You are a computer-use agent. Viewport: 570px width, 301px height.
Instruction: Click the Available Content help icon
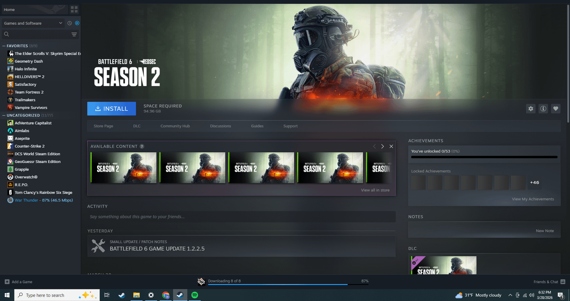tap(142, 146)
